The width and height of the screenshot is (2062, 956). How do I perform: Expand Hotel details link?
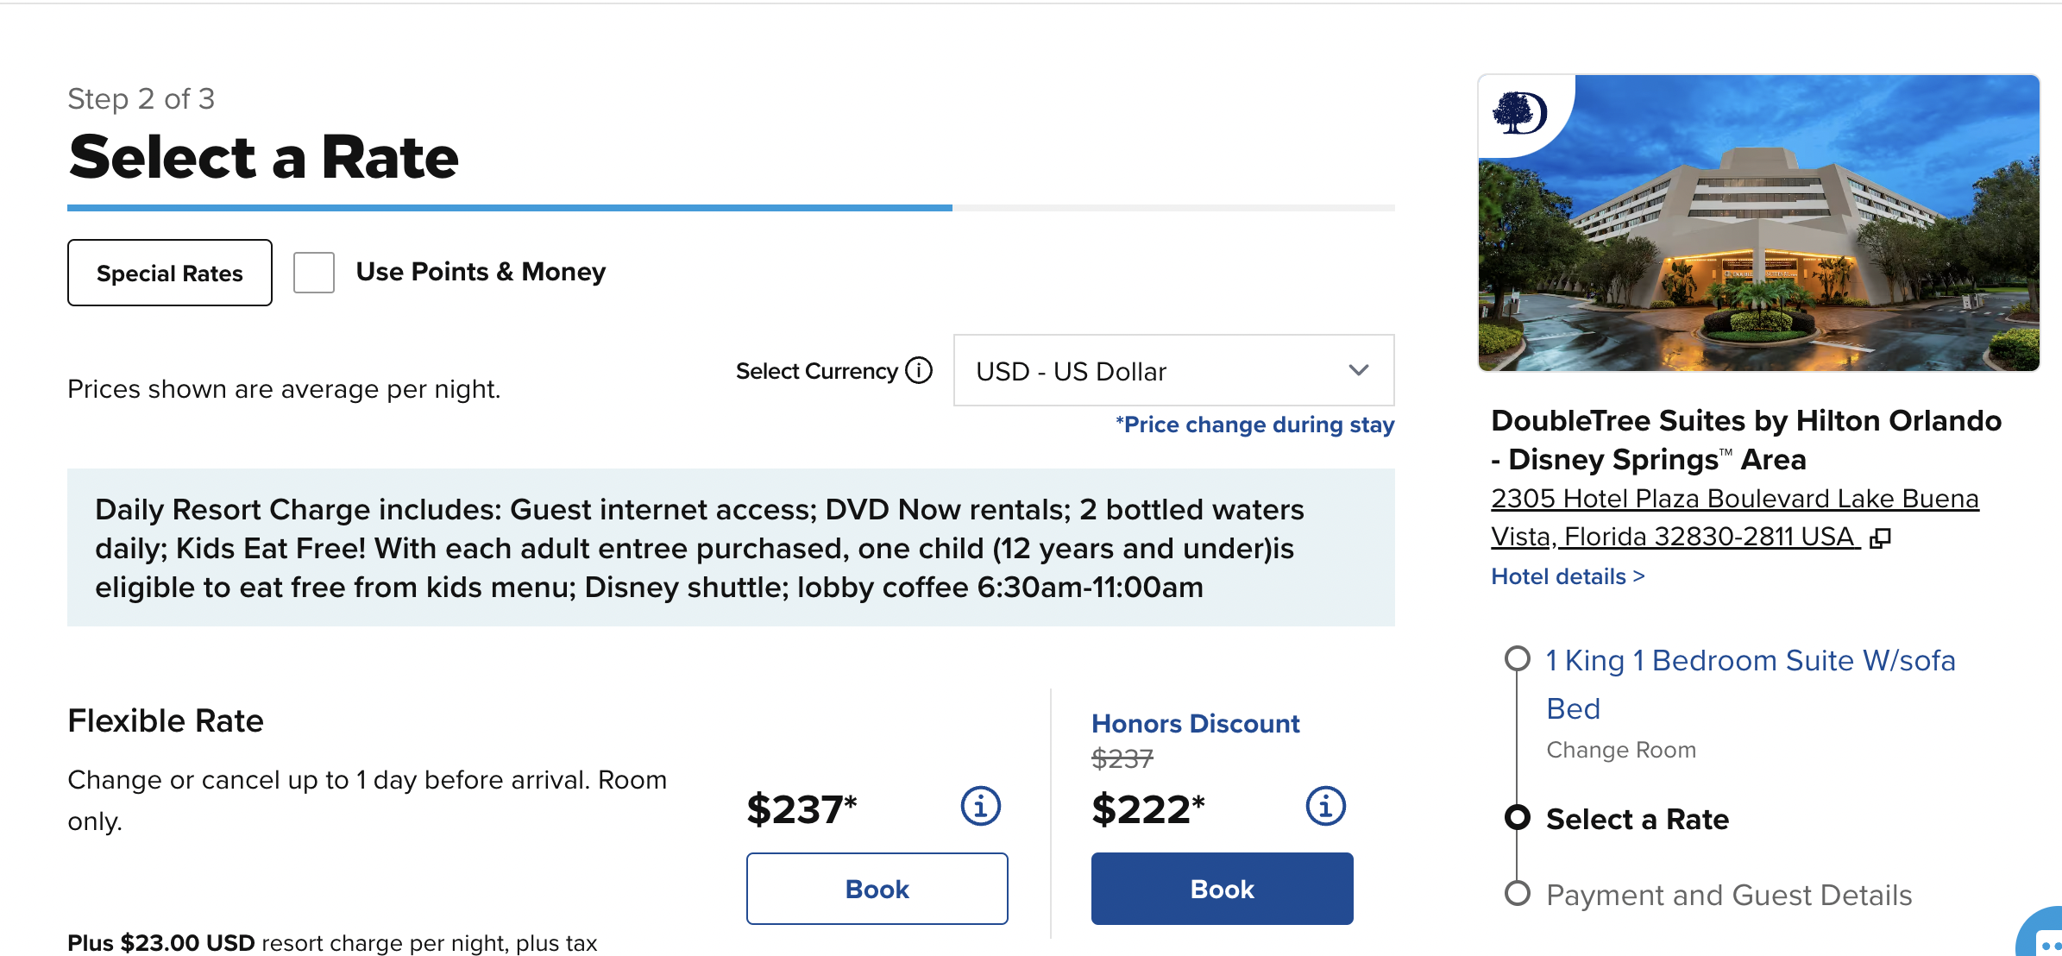point(1568,576)
